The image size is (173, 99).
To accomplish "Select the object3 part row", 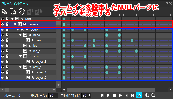I will (29, 62).
